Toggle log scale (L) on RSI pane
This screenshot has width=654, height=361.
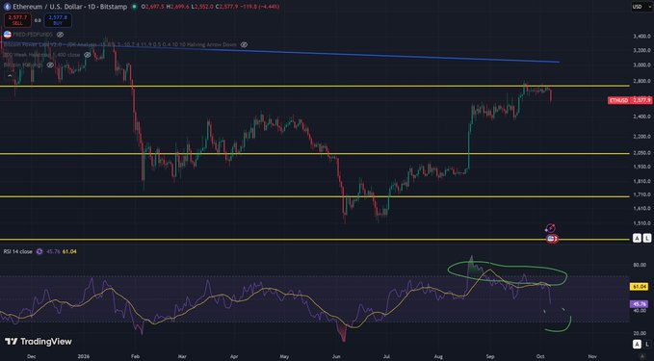coord(647,344)
